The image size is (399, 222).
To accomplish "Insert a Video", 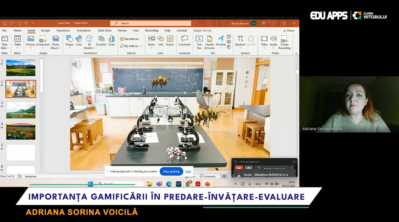I will [264, 43].
